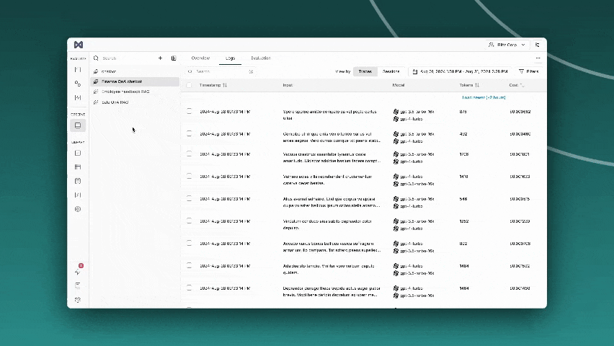Open the Blitz Corp workspace dropdown

pyautogui.click(x=507, y=45)
